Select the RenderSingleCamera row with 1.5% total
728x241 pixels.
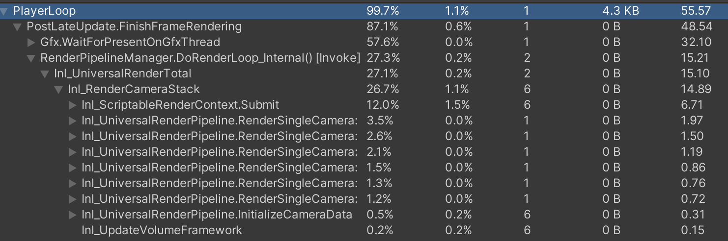click(x=364, y=168)
